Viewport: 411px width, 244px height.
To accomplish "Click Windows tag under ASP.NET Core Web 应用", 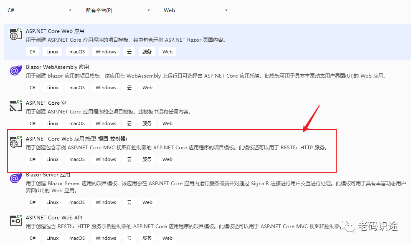I will [106, 52].
